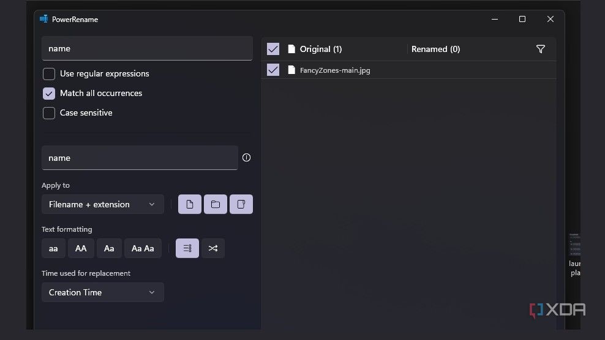The width and height of the screenshot is (605, 340).
Task: Open the replace-with info icon
Action: (x=246, y=158)
